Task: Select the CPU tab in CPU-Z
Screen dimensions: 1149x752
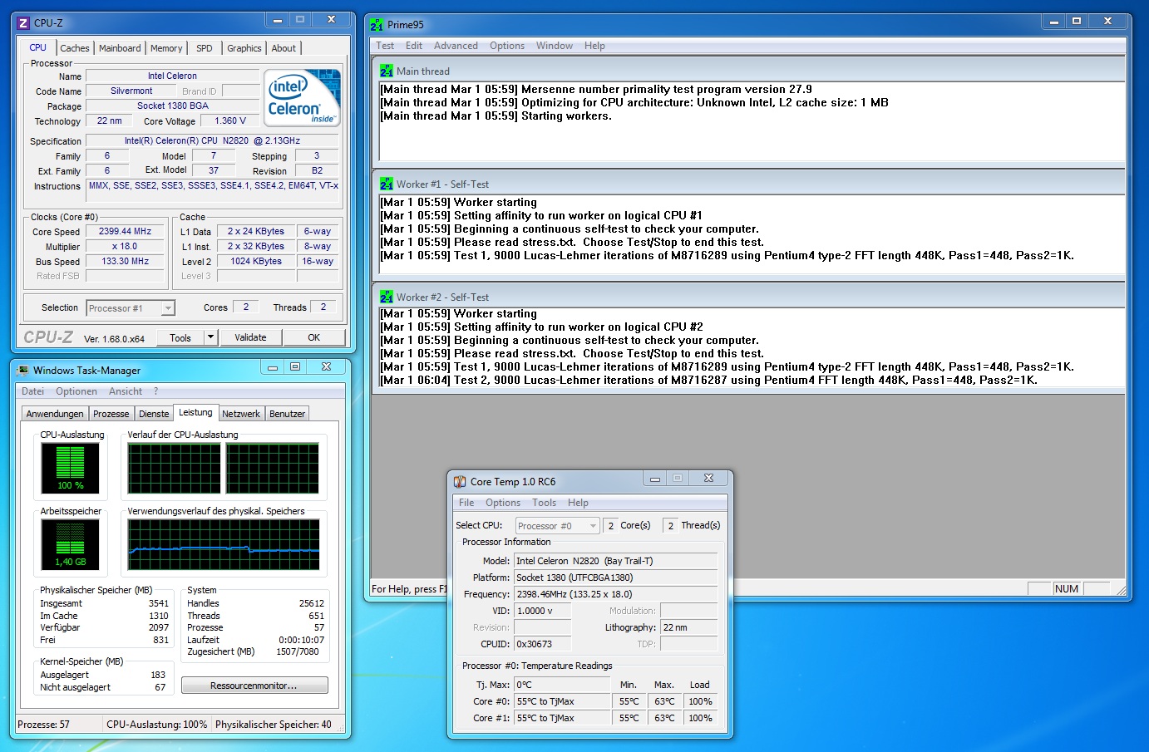Action: click(38, 47)
